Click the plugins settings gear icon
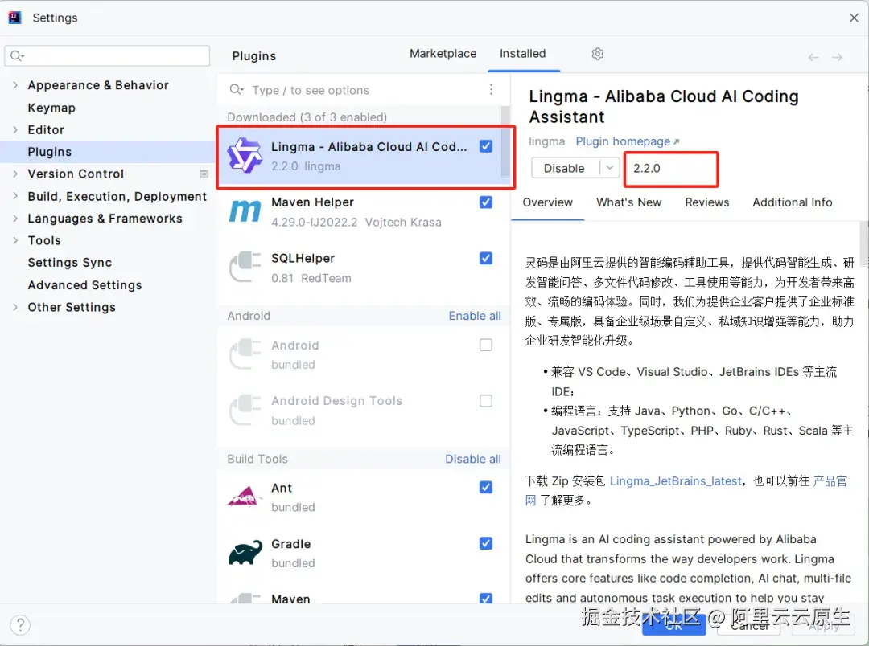The image size is (869, 646). pyautogui.click(x=597, y=54)
